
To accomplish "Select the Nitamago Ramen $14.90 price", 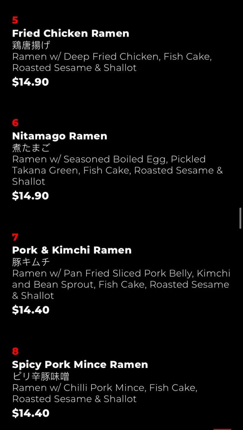I will pos(30,196).
